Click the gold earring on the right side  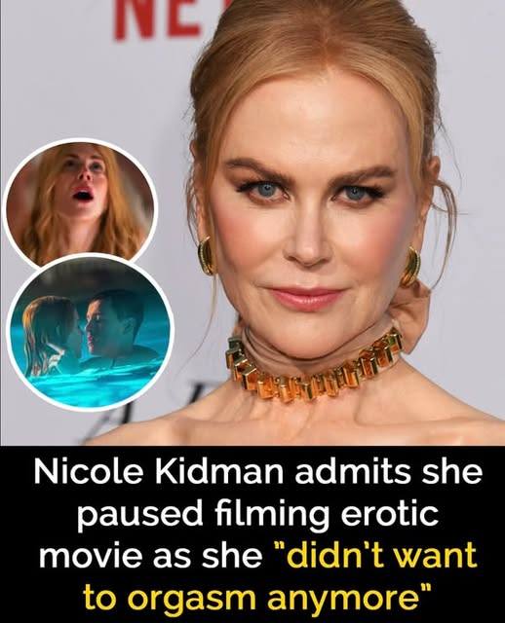point(410,266)
